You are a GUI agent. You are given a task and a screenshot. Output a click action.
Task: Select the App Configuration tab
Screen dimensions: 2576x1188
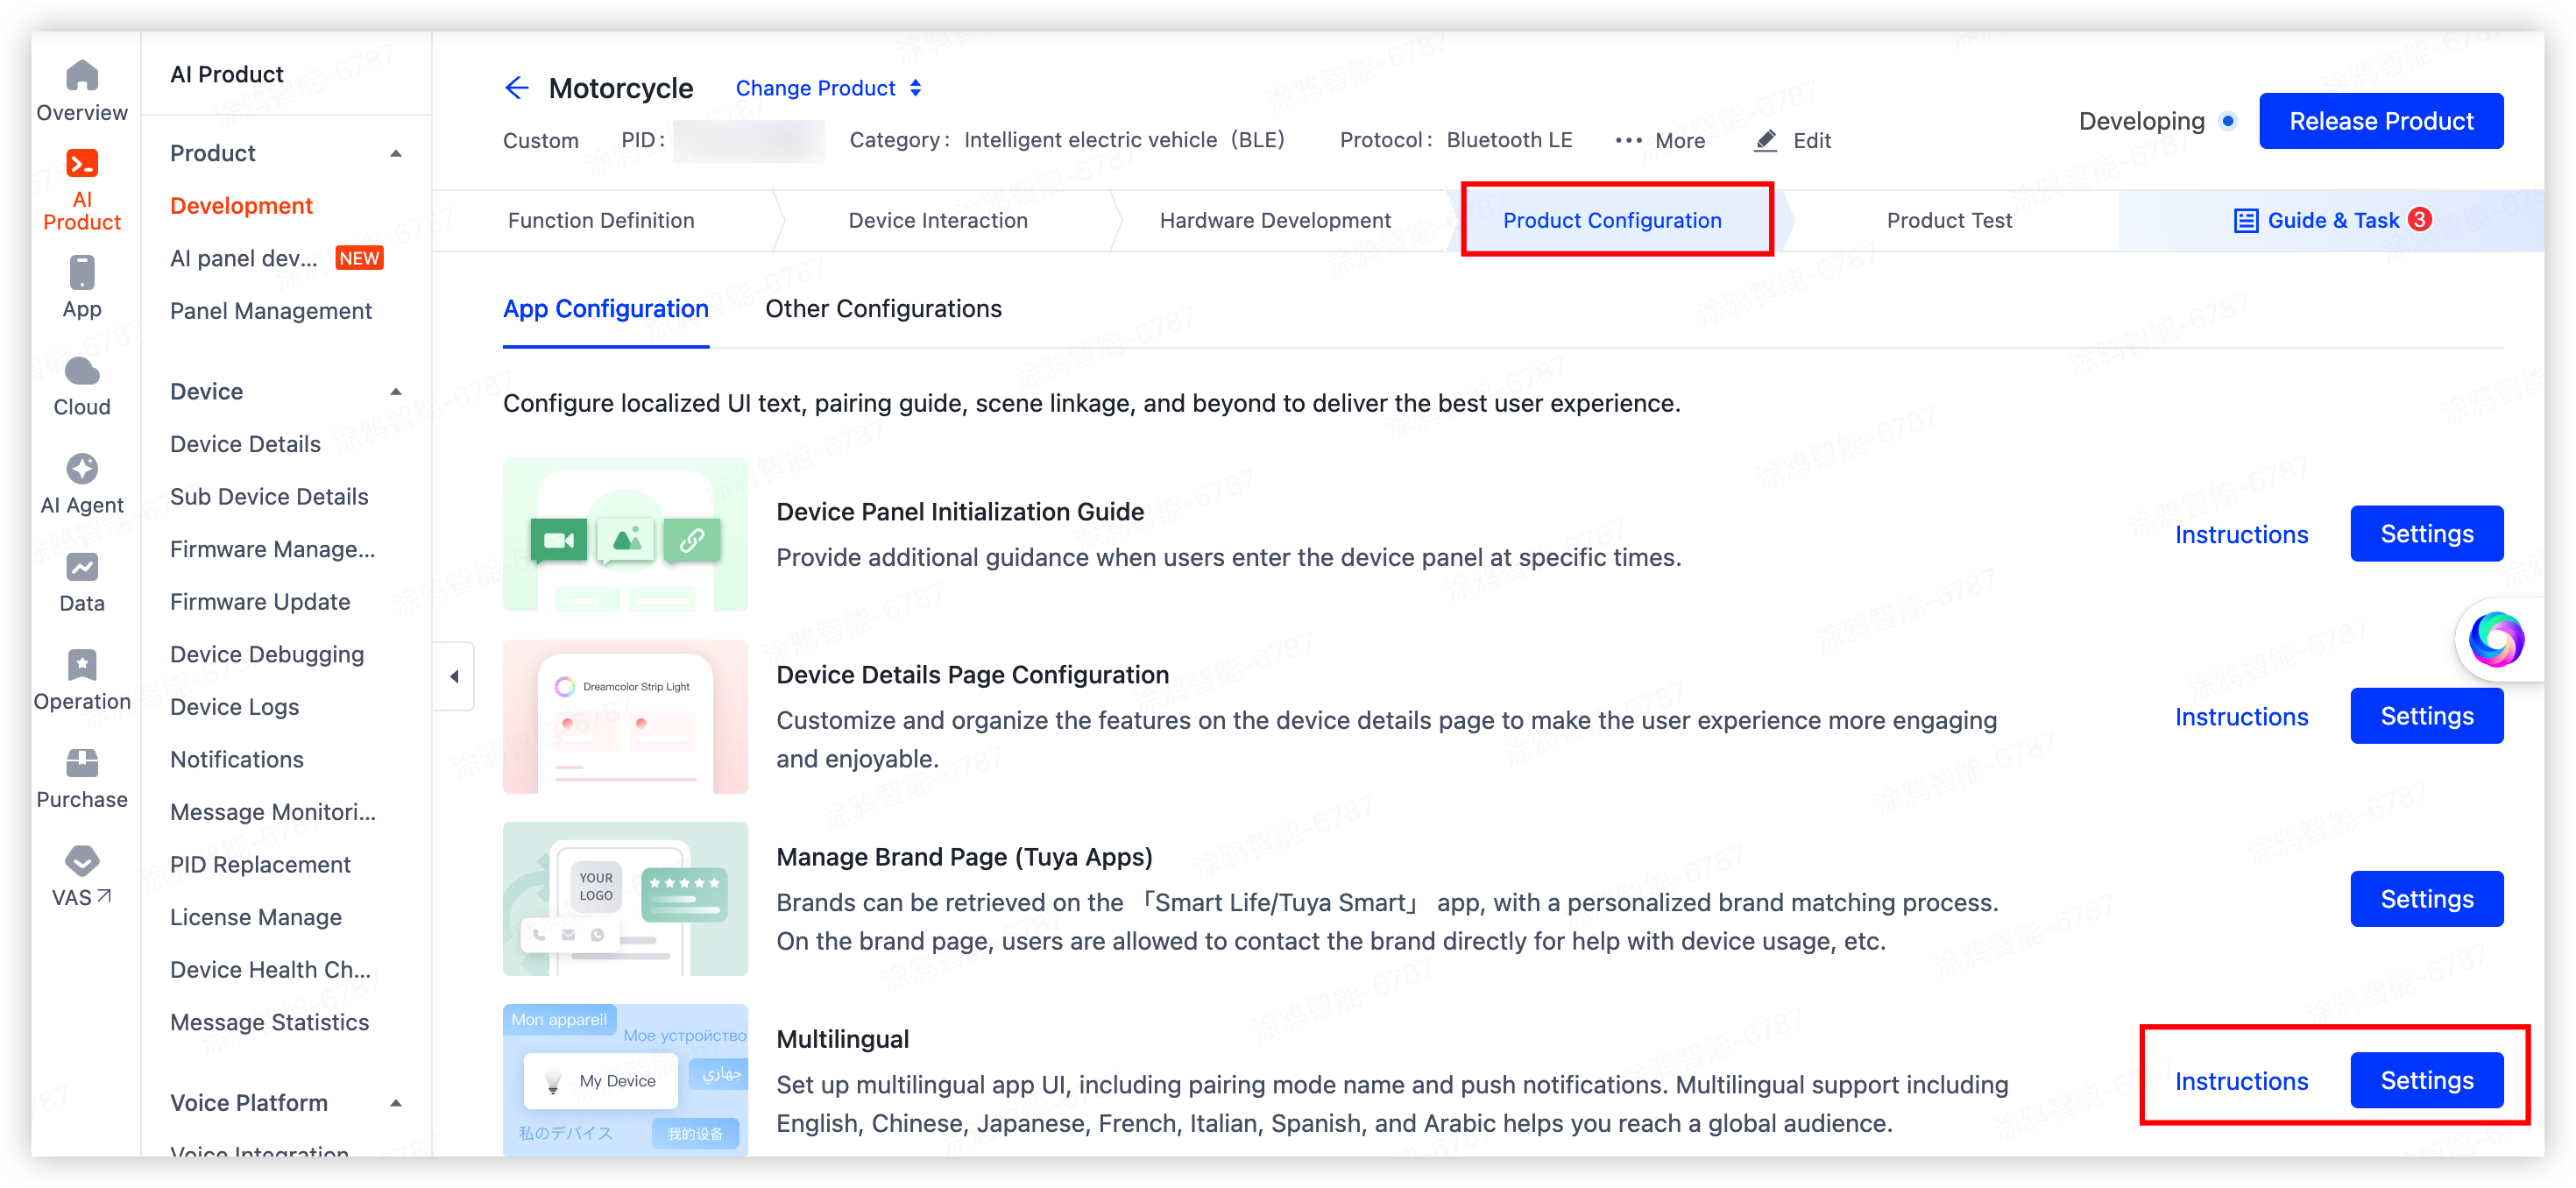point(606,309)
